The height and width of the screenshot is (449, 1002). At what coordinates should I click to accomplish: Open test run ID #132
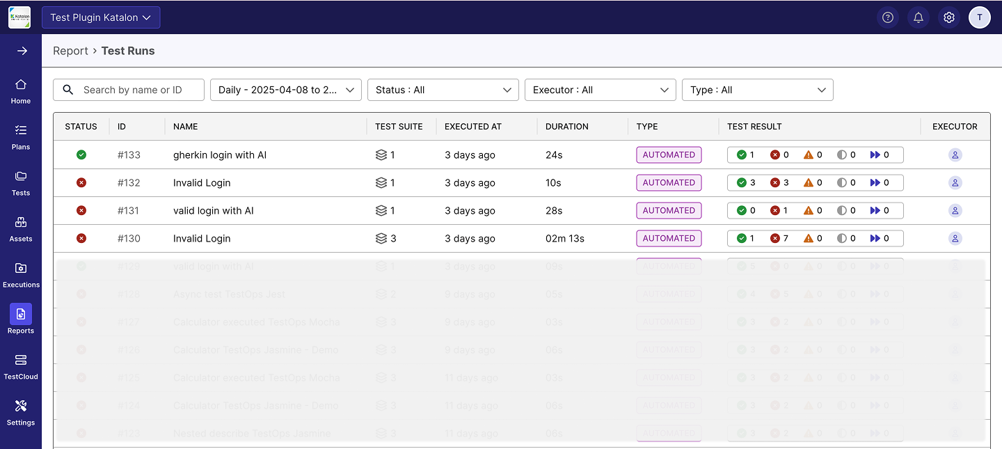coord(129,182)
